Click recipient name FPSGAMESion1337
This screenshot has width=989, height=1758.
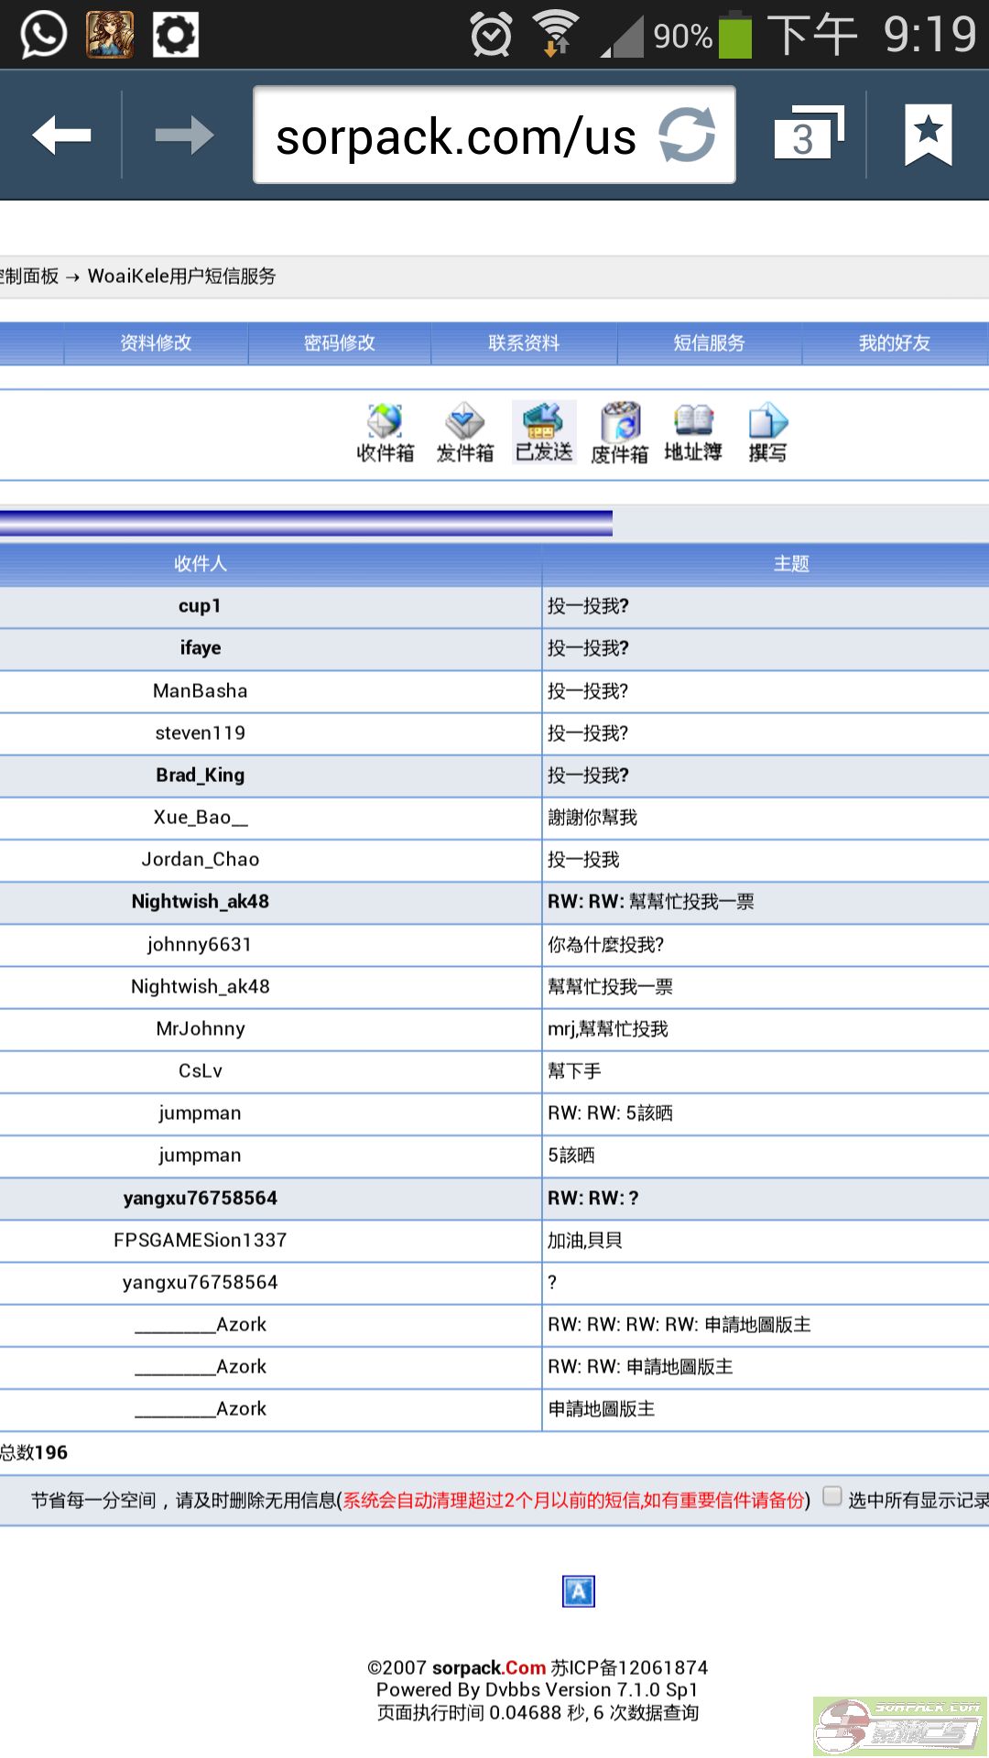click(x=200, y=1240)
